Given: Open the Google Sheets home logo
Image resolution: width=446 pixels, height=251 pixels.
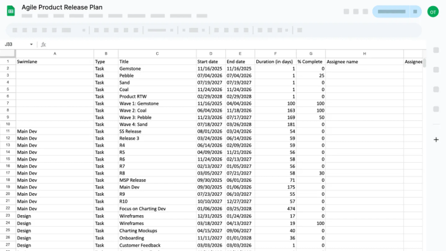Looking at the screenshot, I should tap(11, 11).
